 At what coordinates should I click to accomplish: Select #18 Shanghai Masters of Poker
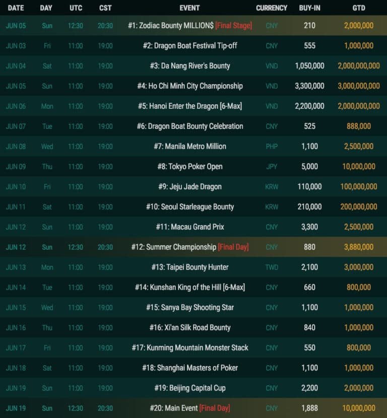pyautogui.click(x=189, y=368)
